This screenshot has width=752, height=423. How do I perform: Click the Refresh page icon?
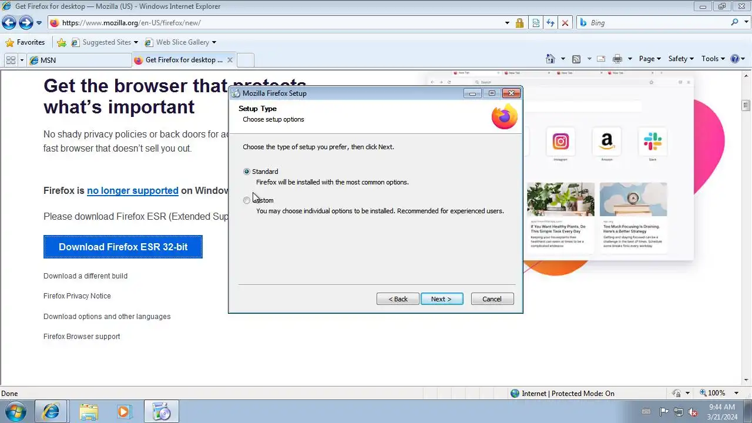(x=550, y=23)
